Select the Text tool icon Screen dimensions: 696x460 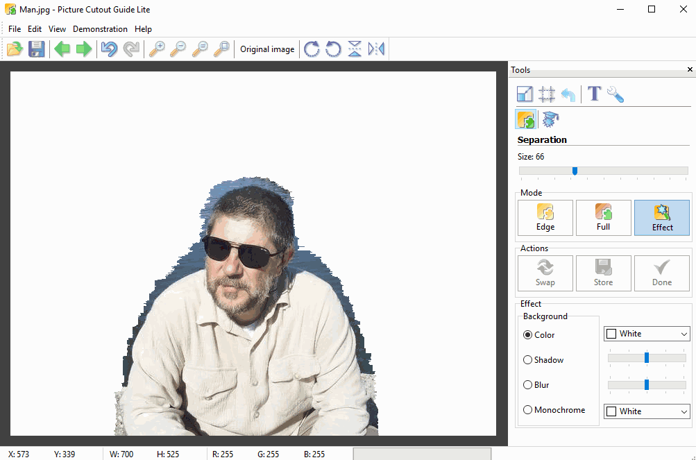[x=594, y=94]
